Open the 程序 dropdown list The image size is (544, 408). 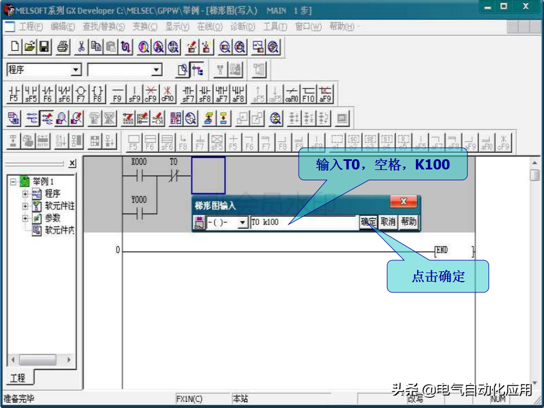(75, 70)
